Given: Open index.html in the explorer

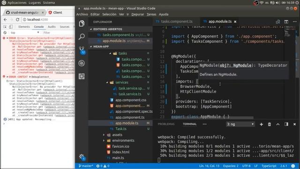Looking at the screenshot, I should pos(121,152).
